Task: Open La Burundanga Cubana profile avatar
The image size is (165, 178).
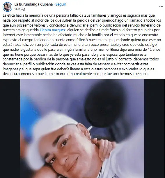Action: [x=8, y=7]
